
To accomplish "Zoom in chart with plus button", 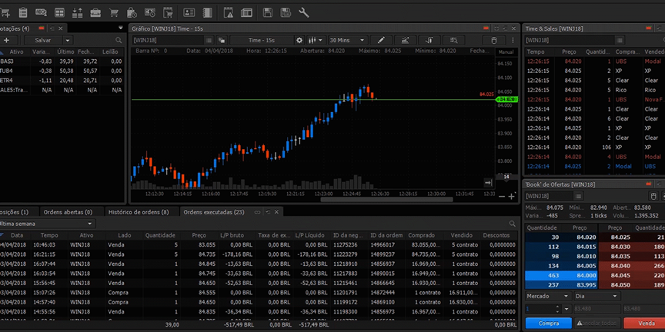I will point(512,197).
